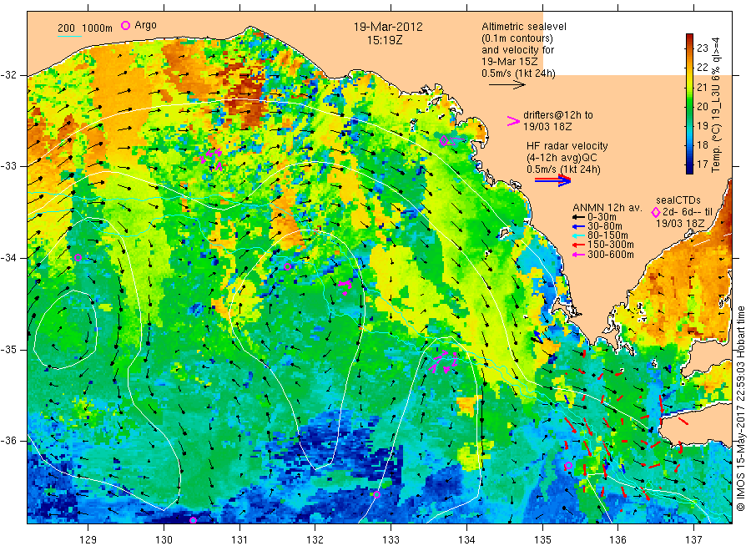Click the drifter track cluster near 34.3°S 132.4°E
The image size is (751, 551).
[345, 286]
